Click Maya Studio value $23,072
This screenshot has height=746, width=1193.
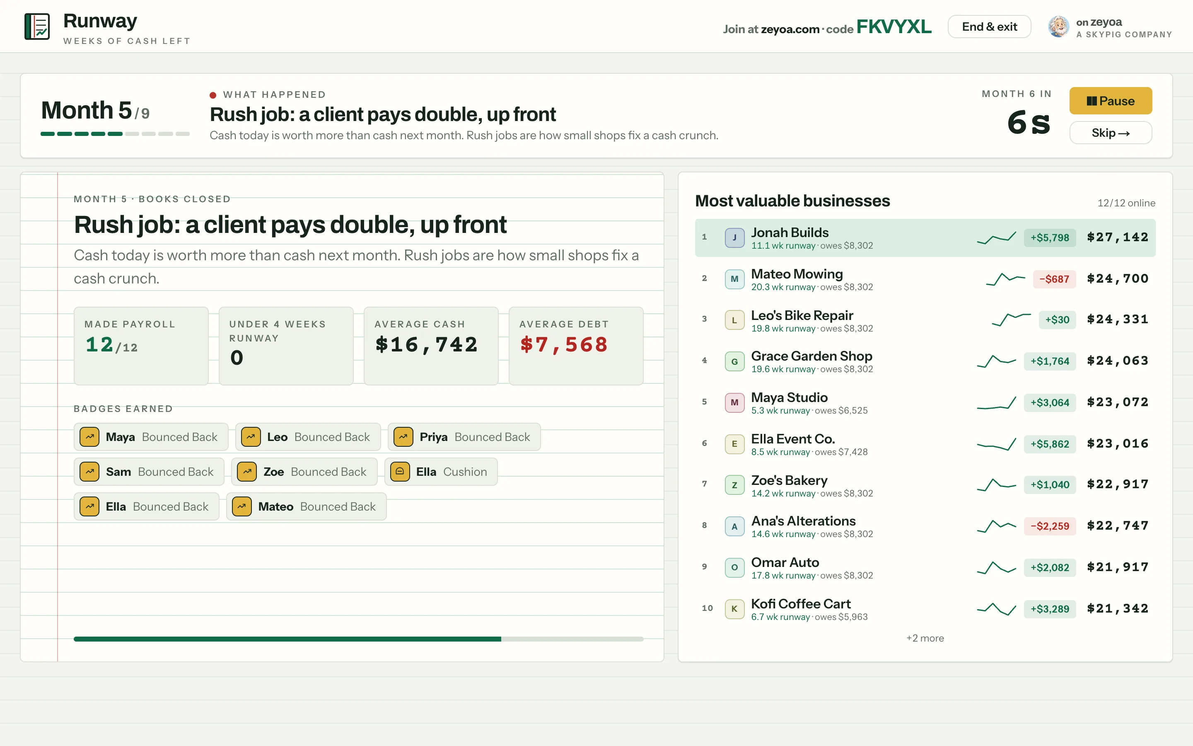[x=1118, y=402]
